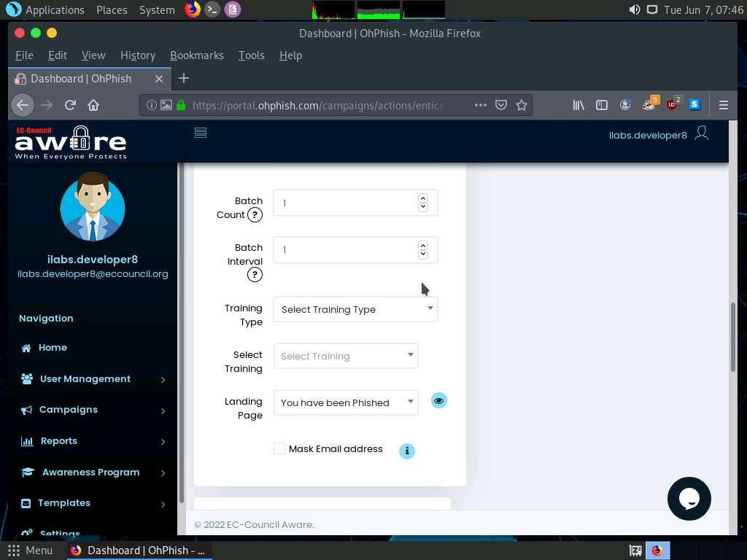Open the View menu
Viewport: 747px width, 560px height.
click(93, 55)
